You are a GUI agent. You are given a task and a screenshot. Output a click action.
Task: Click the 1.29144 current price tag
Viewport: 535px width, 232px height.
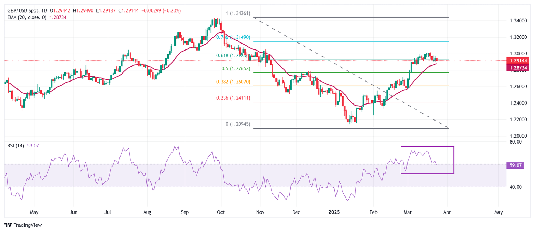pos(519,60)
